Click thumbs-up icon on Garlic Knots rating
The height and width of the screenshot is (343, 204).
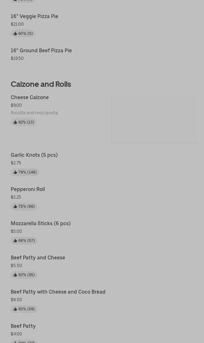pos(15,172)
